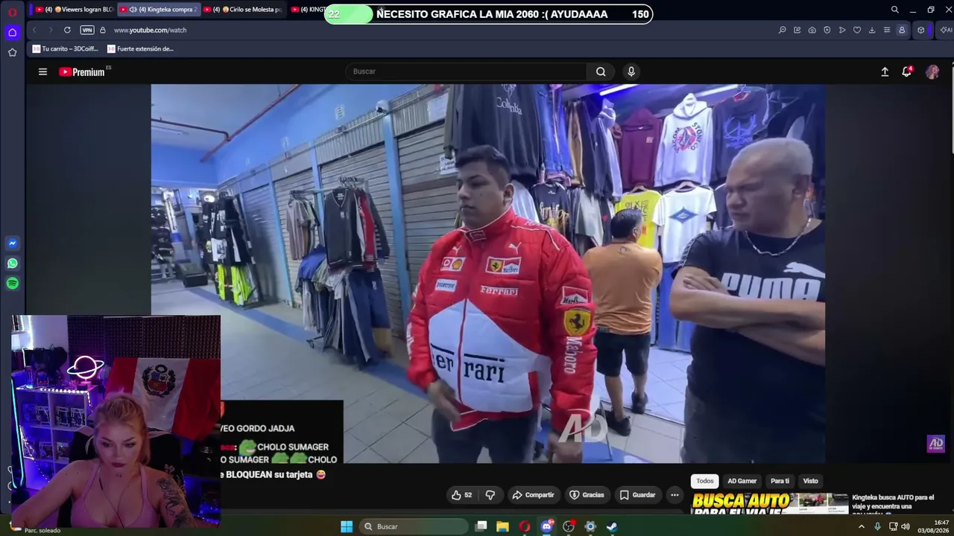This screenshot has height=536, width=954.
Task: Go back to the previous page
Action: click(x=34, y=30)
